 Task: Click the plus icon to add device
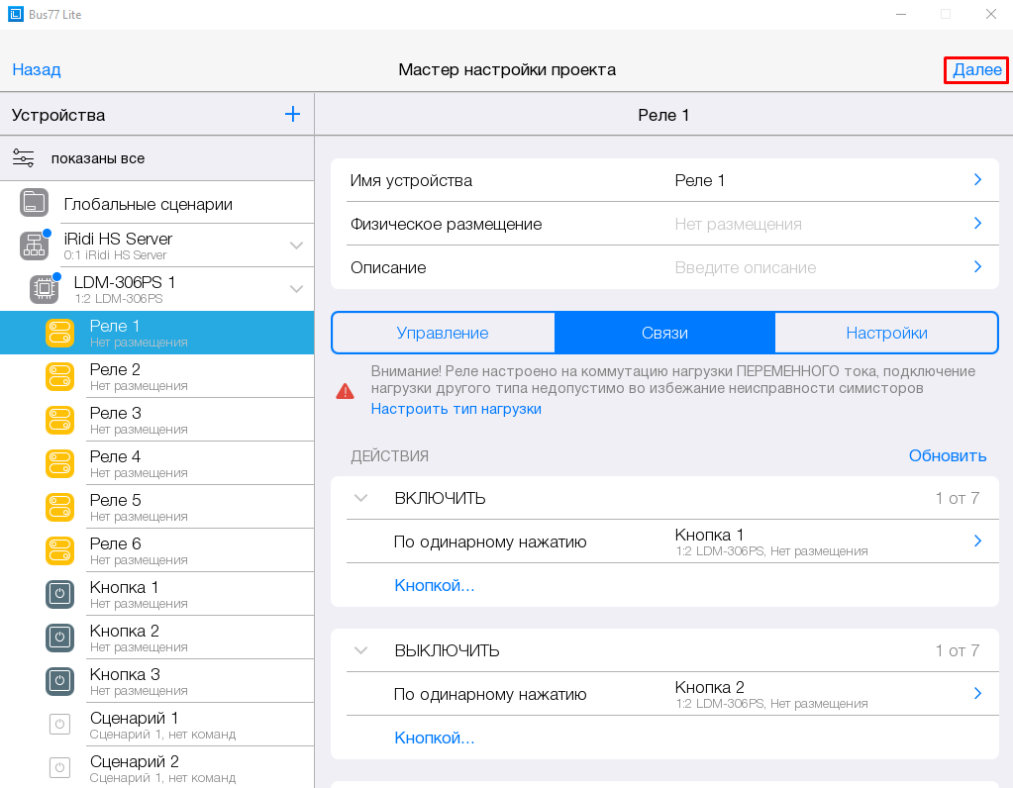tap(292, 114)
